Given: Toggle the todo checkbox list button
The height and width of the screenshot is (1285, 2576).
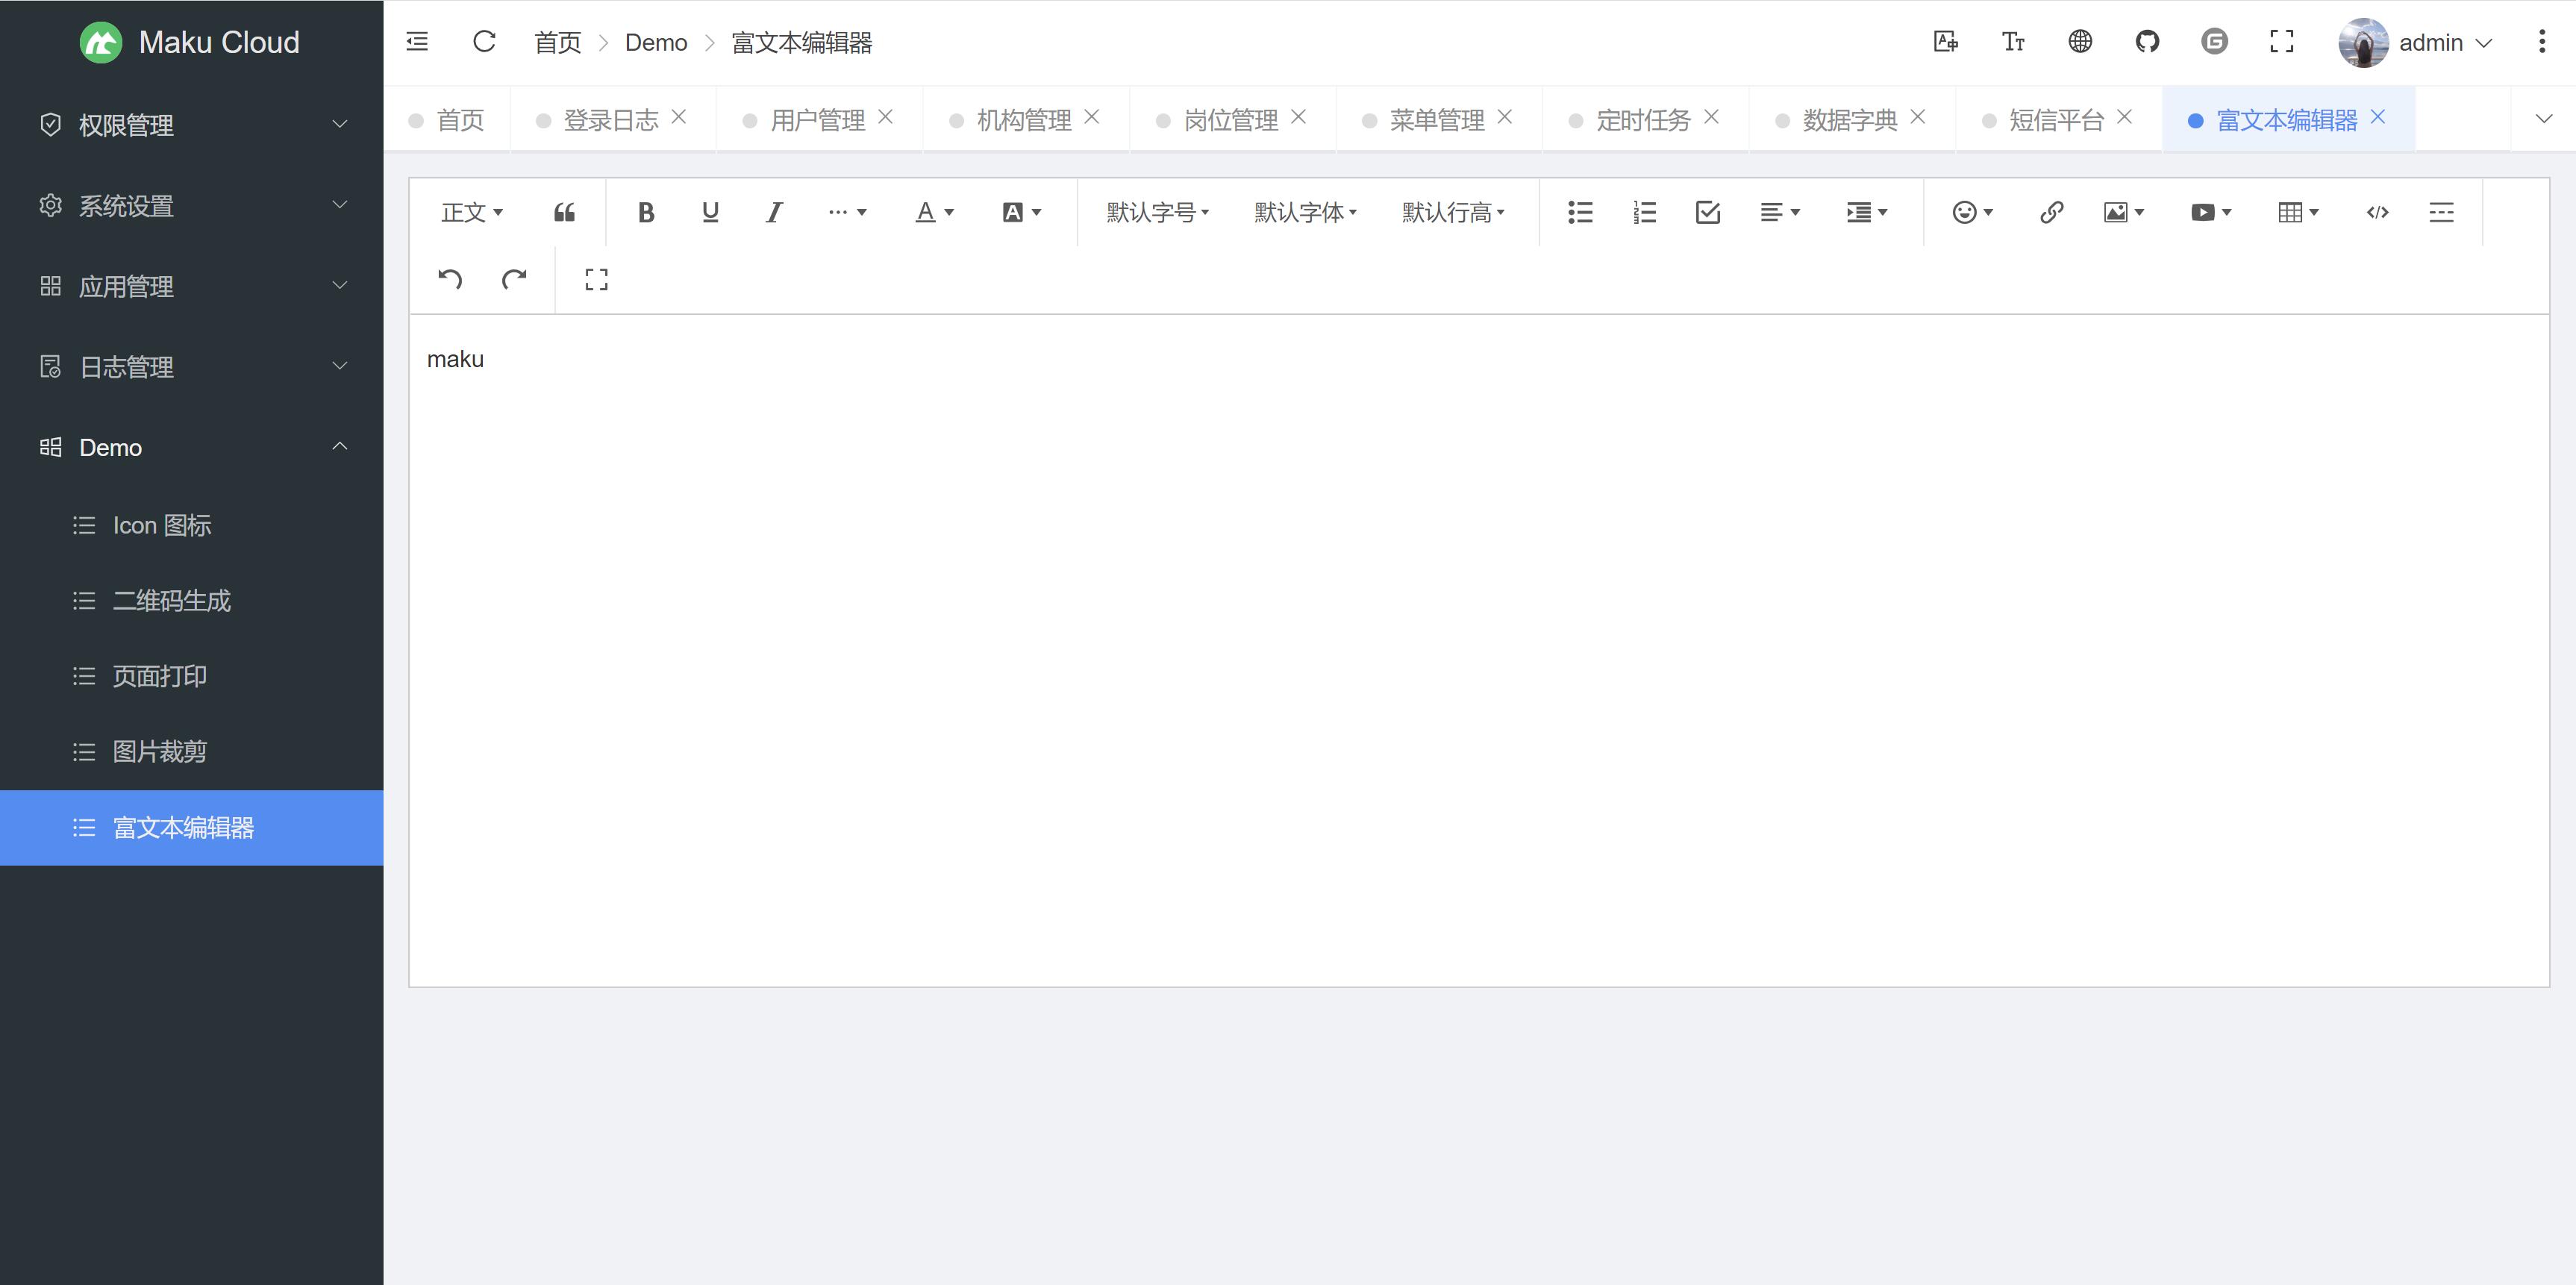Looking at the screenshot, I should pos(1708,212).
